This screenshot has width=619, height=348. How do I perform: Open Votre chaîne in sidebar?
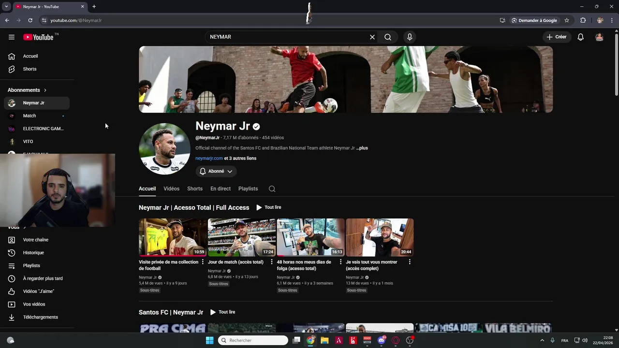click(37, 240)
